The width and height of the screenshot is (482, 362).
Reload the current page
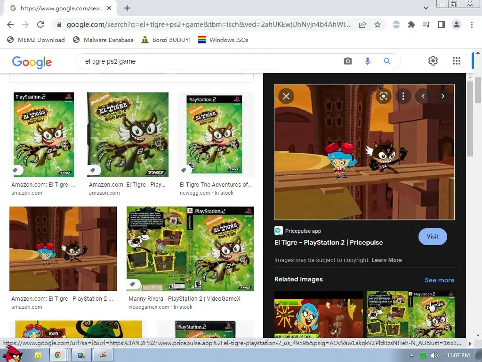(x=40, y=25)
